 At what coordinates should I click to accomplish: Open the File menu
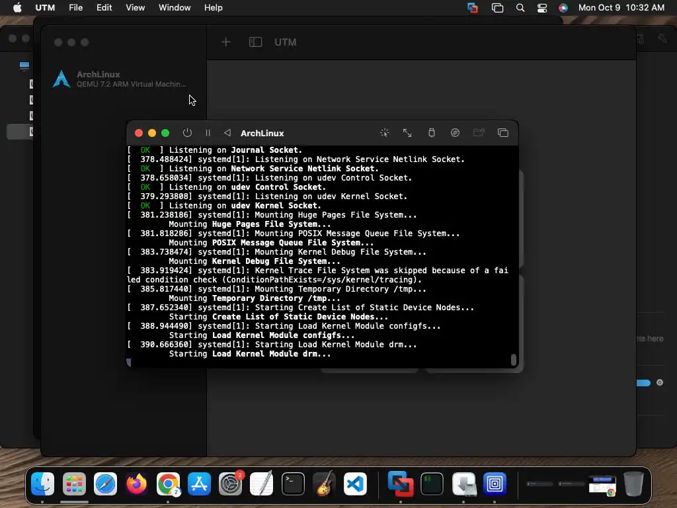[75, 8]
